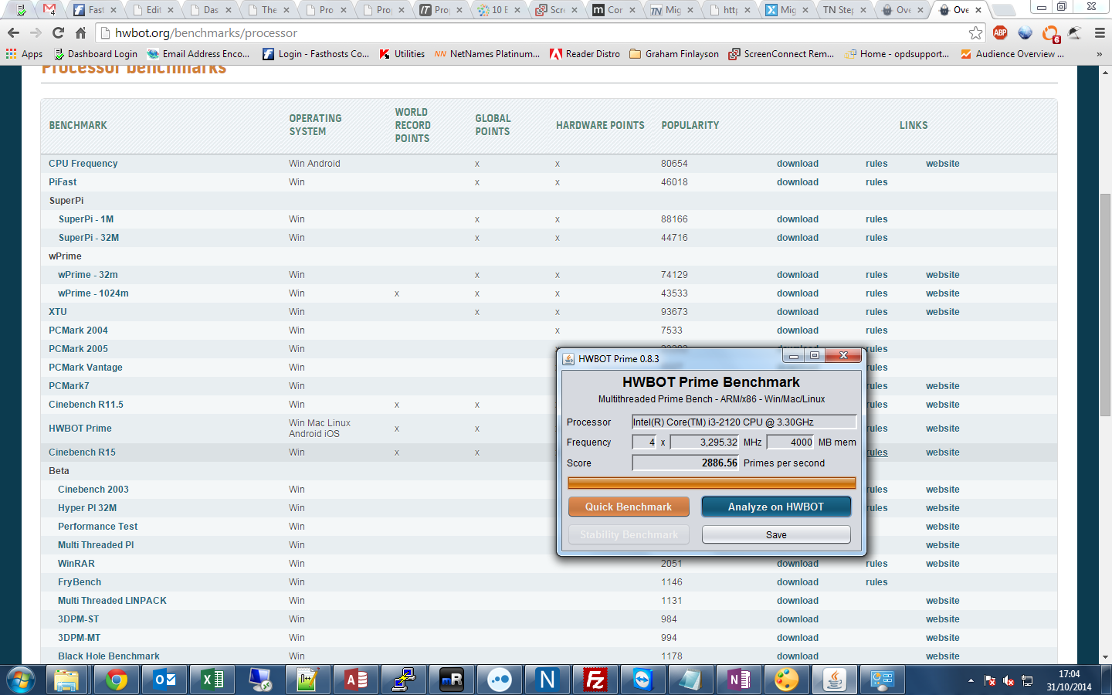Screen dimensions: 1112x695
Task: Open Excel from the taskbar
Action: [x=212, y=680]
